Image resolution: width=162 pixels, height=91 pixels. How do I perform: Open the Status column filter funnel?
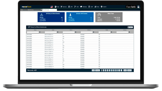tap(76, 32)
